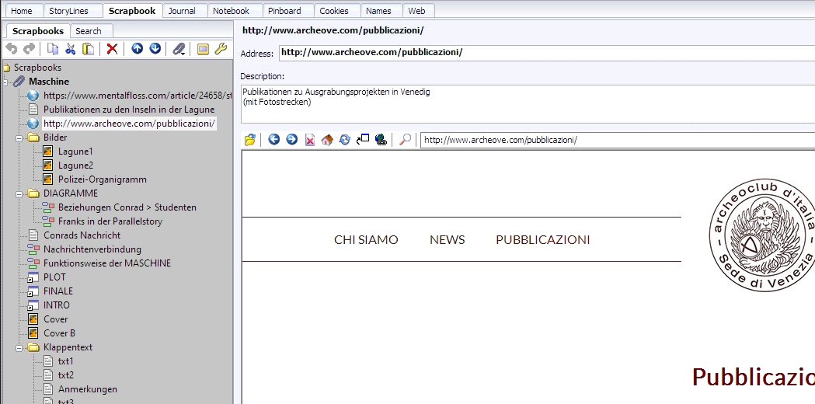Refresh the embedded web page
Viewport: 815px width, 404px height.
[345, 139]
